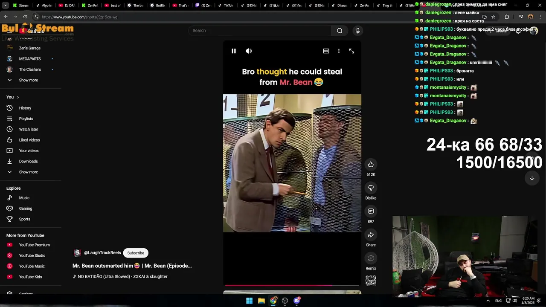Like the Mr. Bean Short
The width and height of the screenshot is (546, 307).
coord(371,165)
